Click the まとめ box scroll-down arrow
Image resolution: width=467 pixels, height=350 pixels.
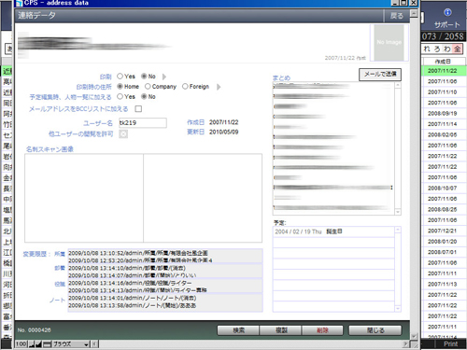[x=398, y=212]
